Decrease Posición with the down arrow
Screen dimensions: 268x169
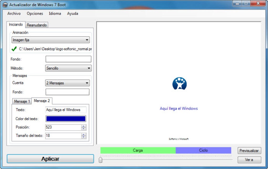[x=84, y=129]
